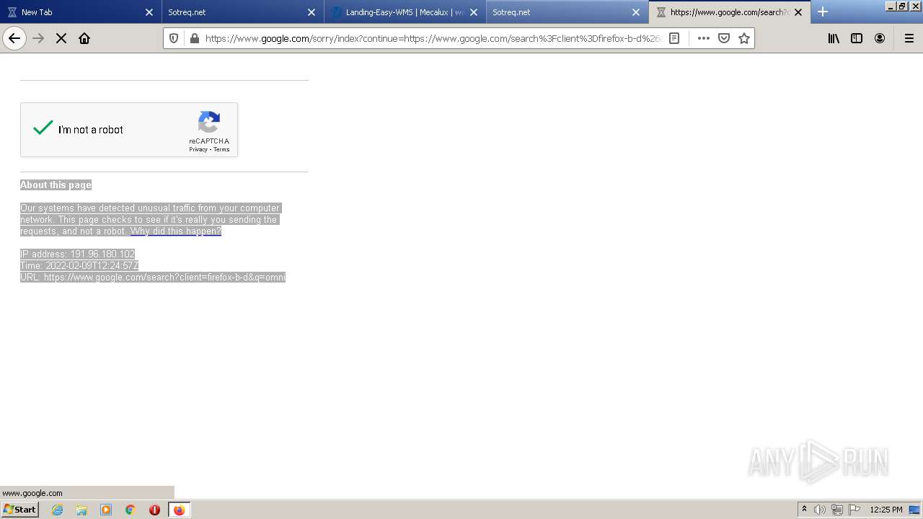
Task: Launch Opera from the taskbar
Action: pyautogui.click(x=154, y=510)
